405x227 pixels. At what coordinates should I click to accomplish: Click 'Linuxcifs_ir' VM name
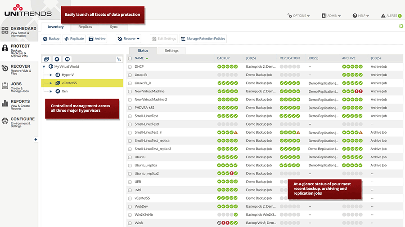coord(143,83)
